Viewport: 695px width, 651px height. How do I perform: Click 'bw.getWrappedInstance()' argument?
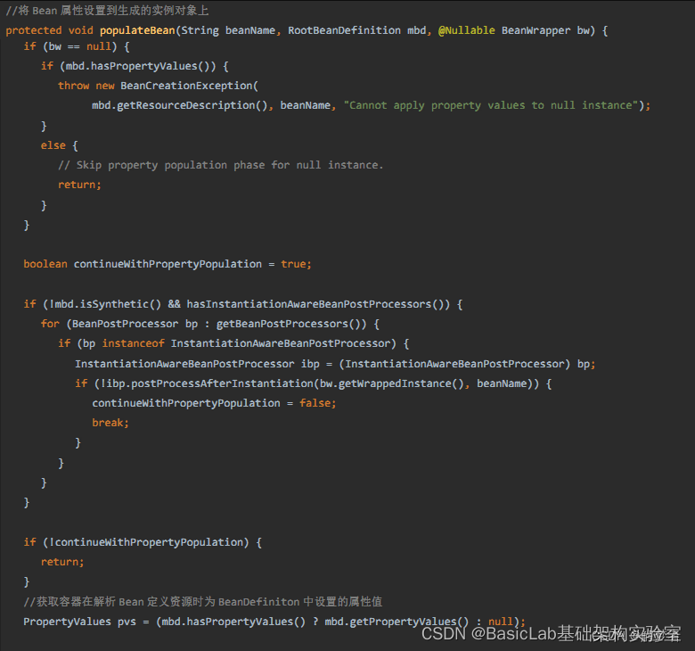tap(392, 383)
